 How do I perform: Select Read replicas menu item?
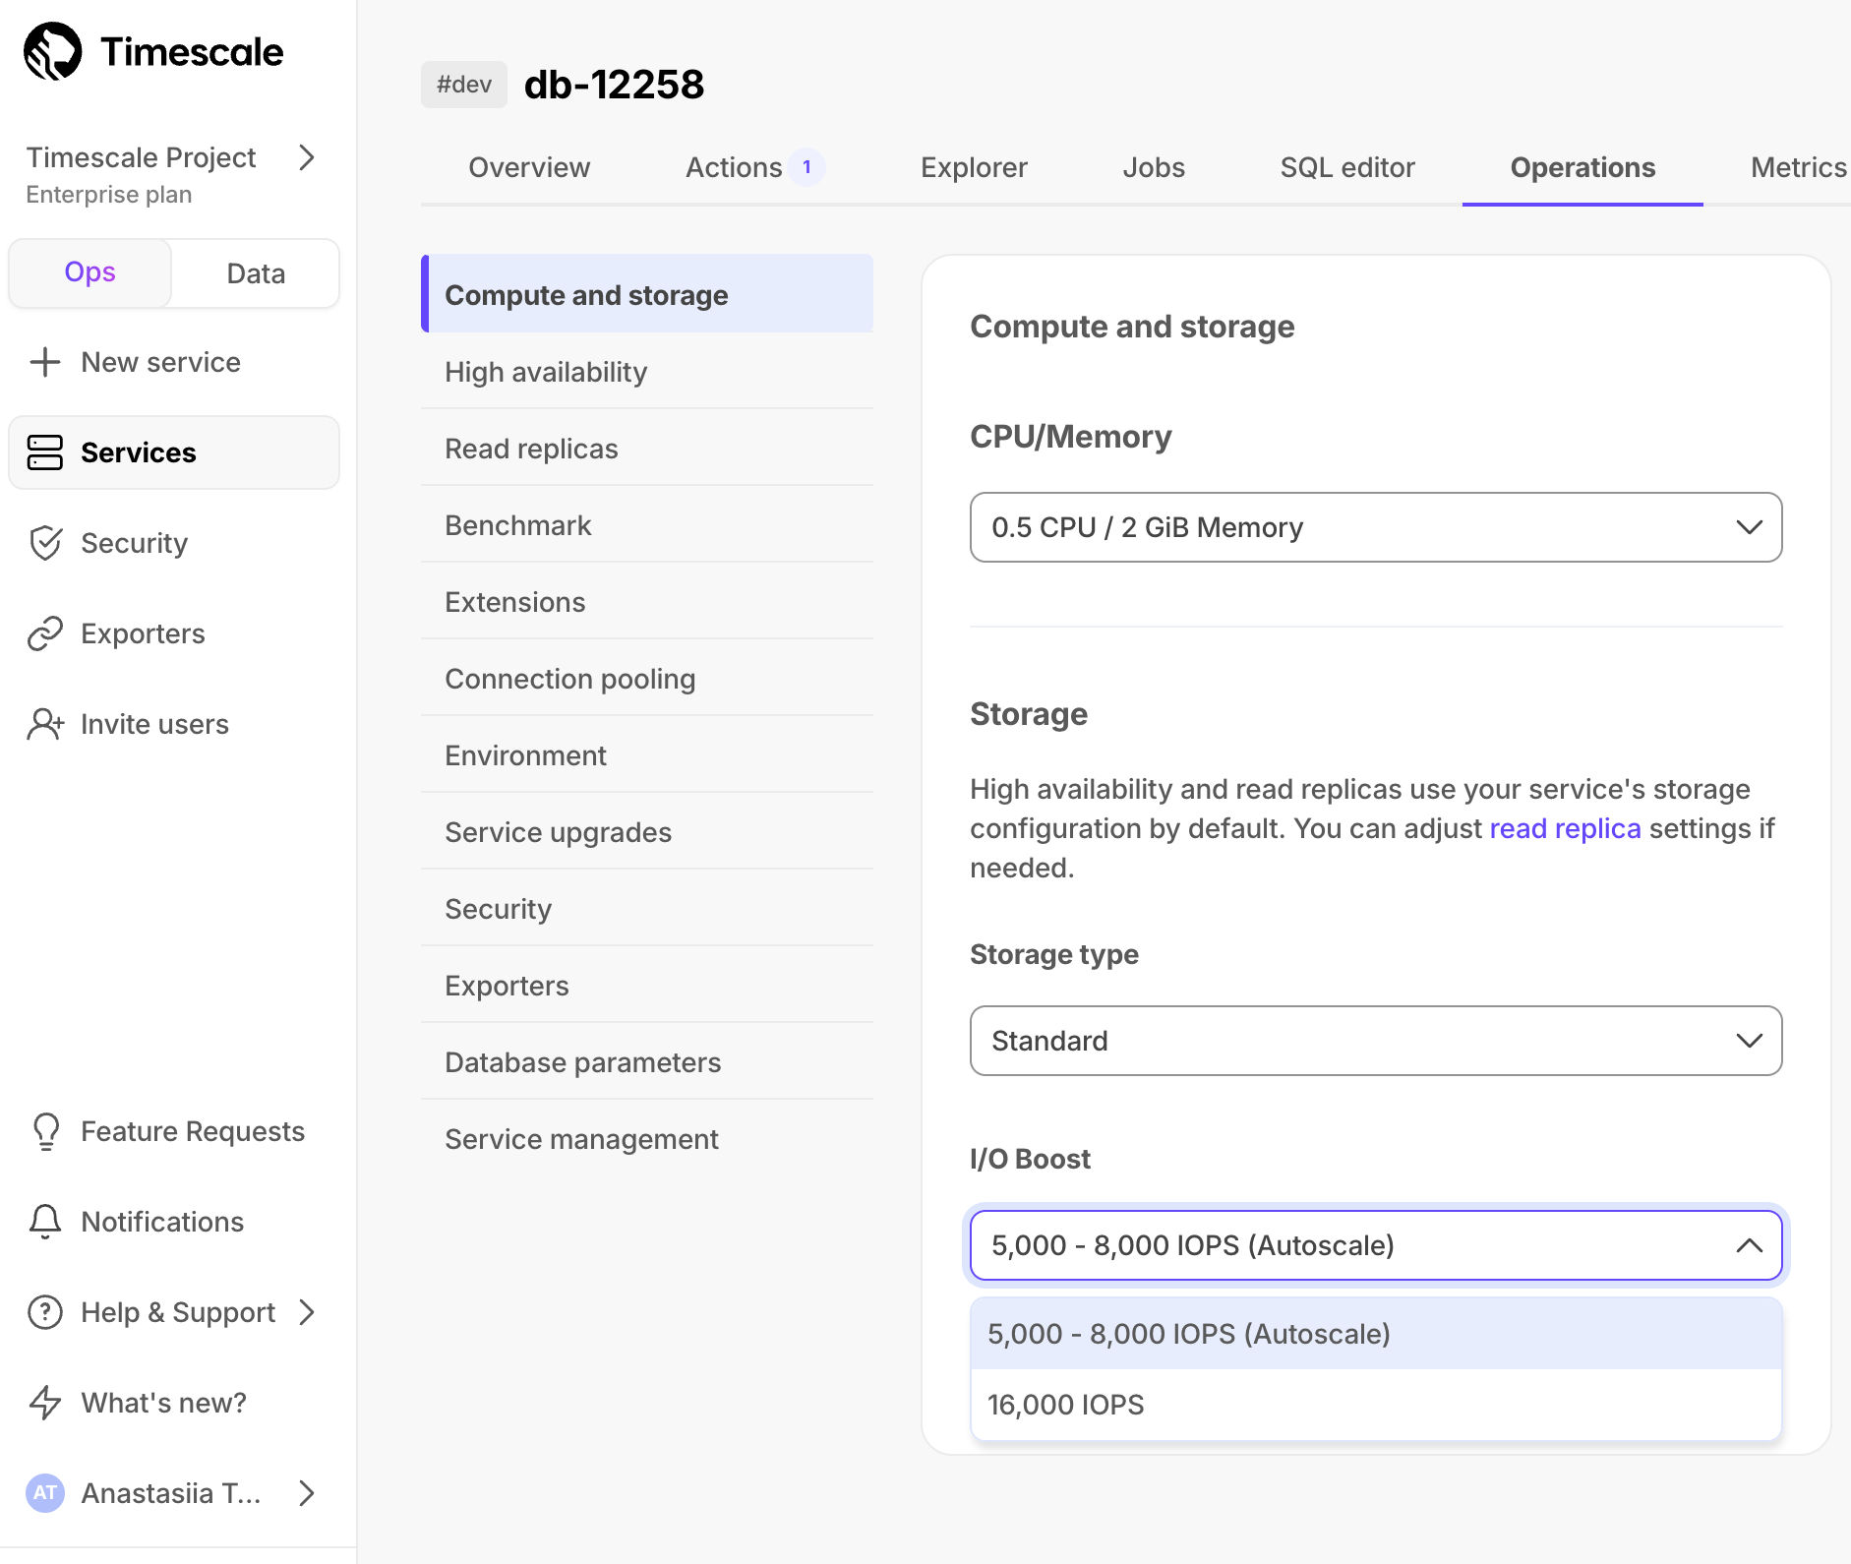point(647,449)
